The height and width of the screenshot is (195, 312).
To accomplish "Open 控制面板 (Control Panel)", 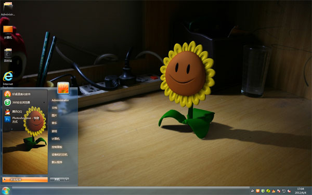I will pyautogui.click(x=57, y=147).
